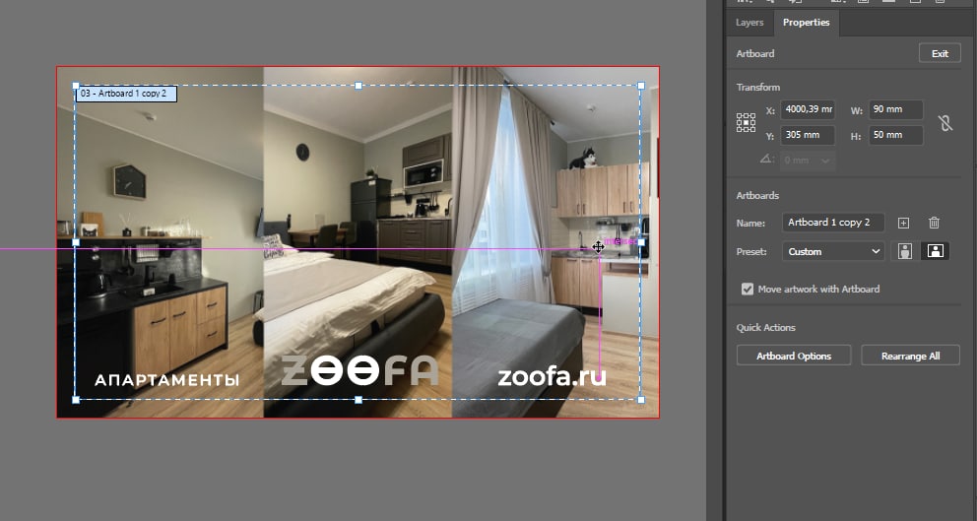The height and width of the screenshot is (521, 977).
Task: Click the top-left artboard resize handle
Action: [x=76, y=86]
